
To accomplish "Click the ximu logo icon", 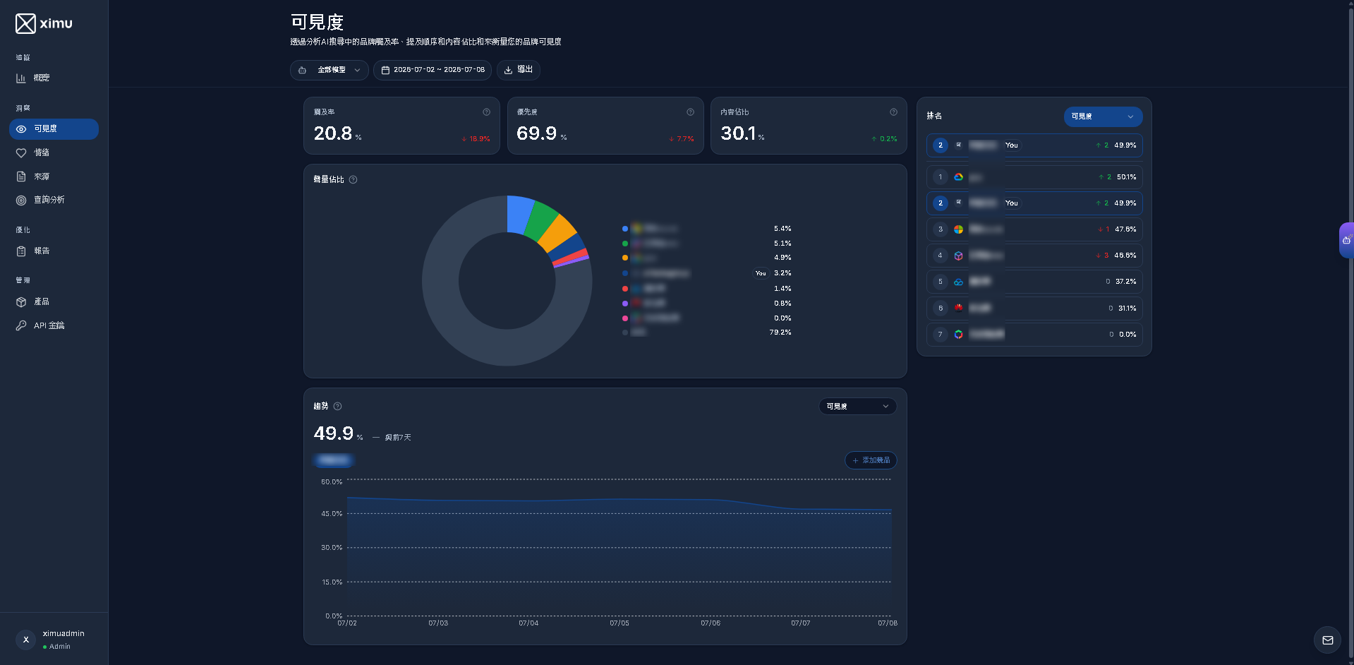I will click(x=25, y=23).
